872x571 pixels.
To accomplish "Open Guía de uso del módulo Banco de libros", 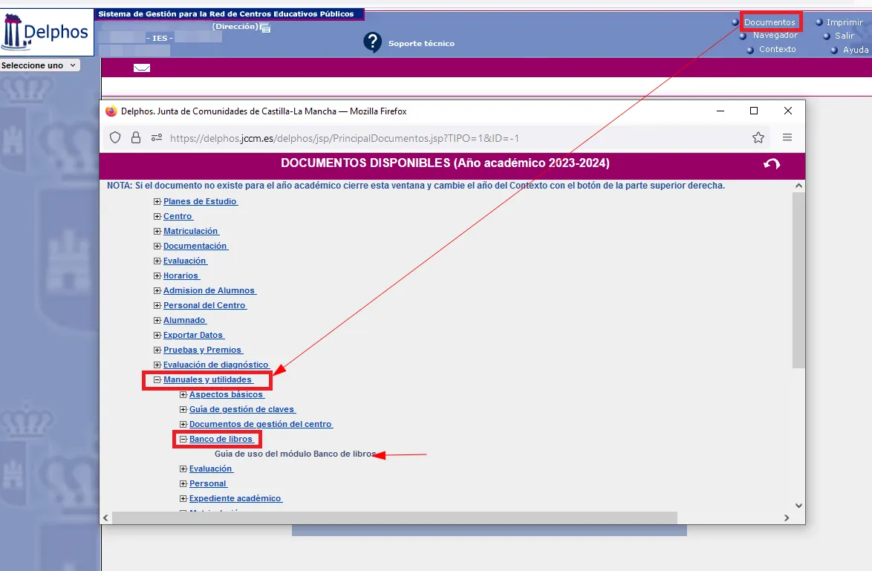I will click(x=295, y=454).
